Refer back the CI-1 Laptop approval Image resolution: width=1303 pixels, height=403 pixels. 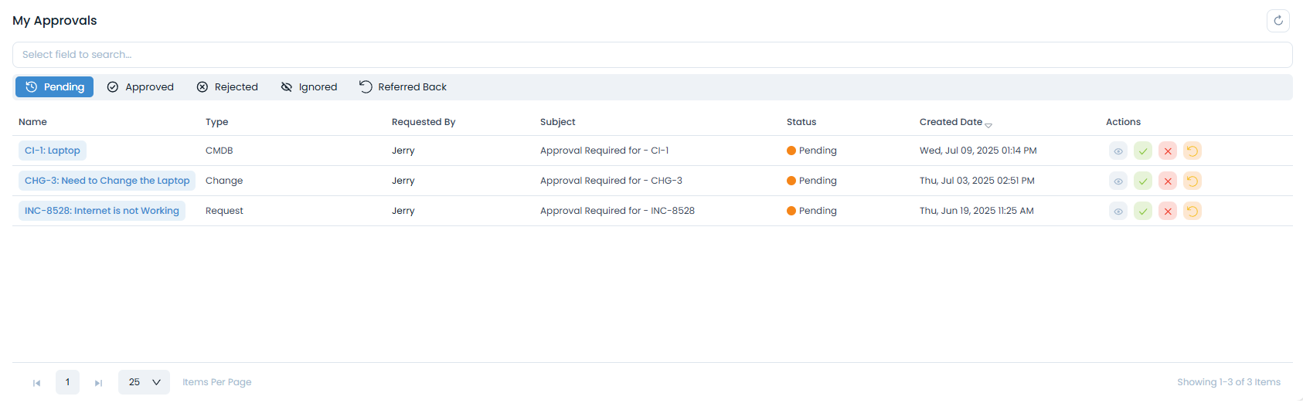click(1192, 151)
